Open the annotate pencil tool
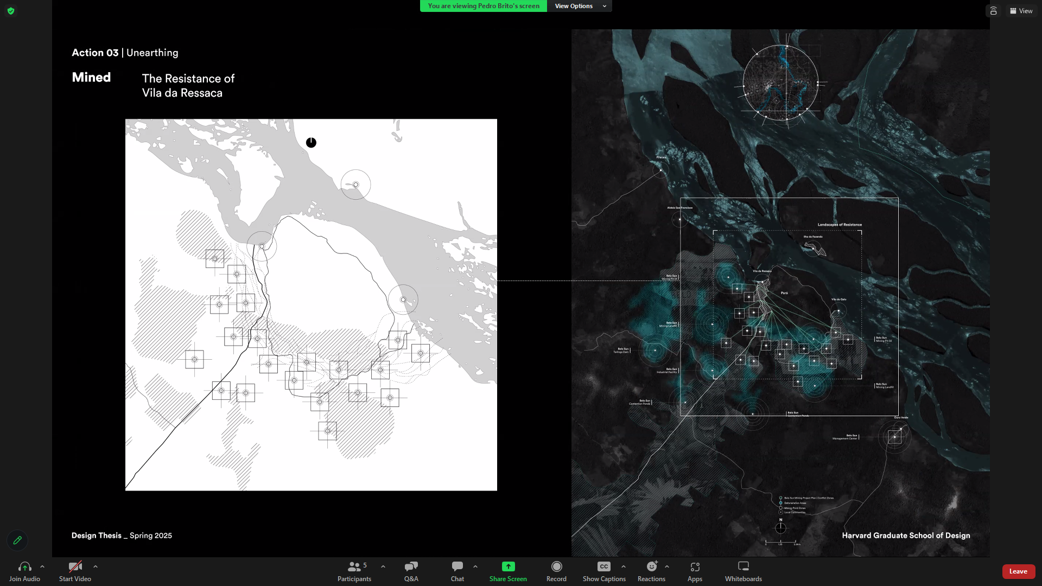Image resolution: width=1042 pixels, height=586 pixels. (x=17, y=540)
